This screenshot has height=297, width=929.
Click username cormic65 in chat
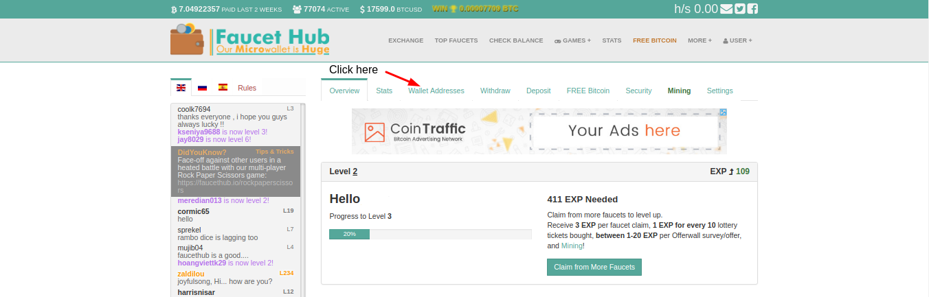coord(193,211)
